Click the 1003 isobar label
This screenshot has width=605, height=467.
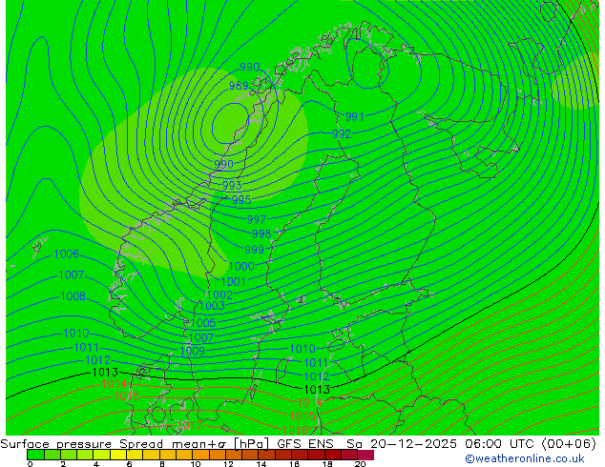[212, 306]
